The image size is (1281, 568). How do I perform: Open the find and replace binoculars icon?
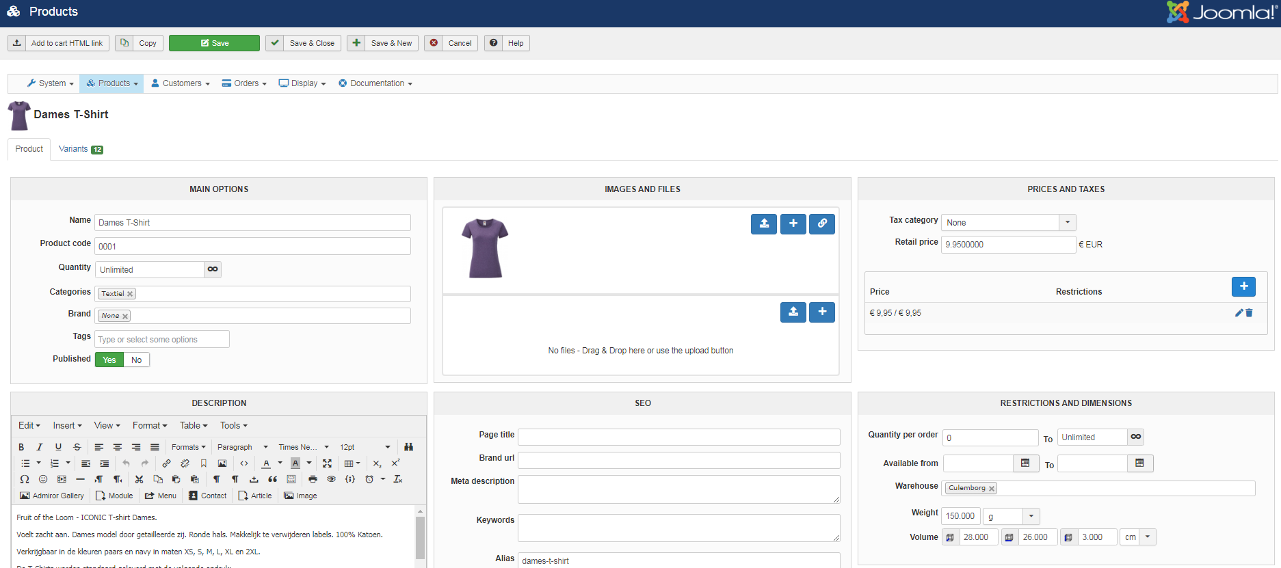coord(408,447)
